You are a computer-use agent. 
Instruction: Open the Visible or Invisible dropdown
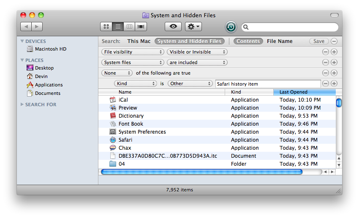pyautogui.click(x=197, y=52)
